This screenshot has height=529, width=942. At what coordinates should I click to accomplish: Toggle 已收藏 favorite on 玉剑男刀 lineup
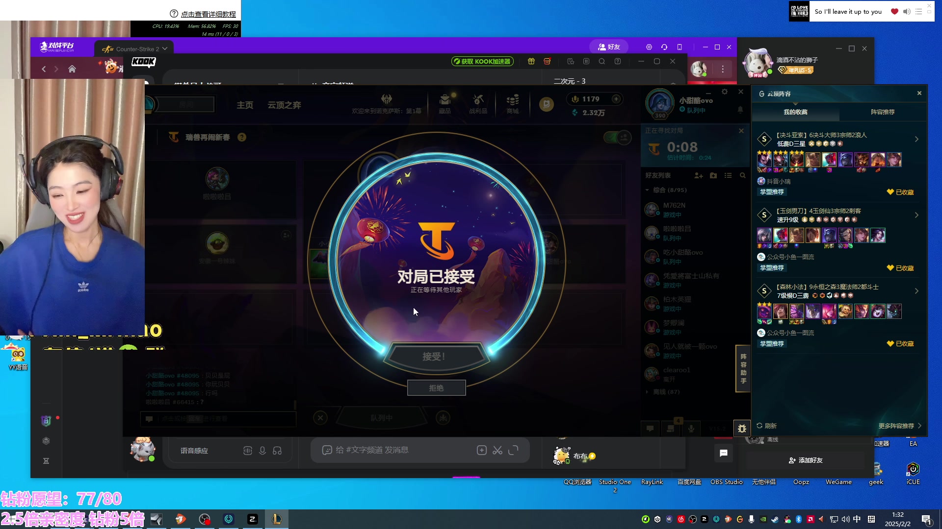point(900,268)
